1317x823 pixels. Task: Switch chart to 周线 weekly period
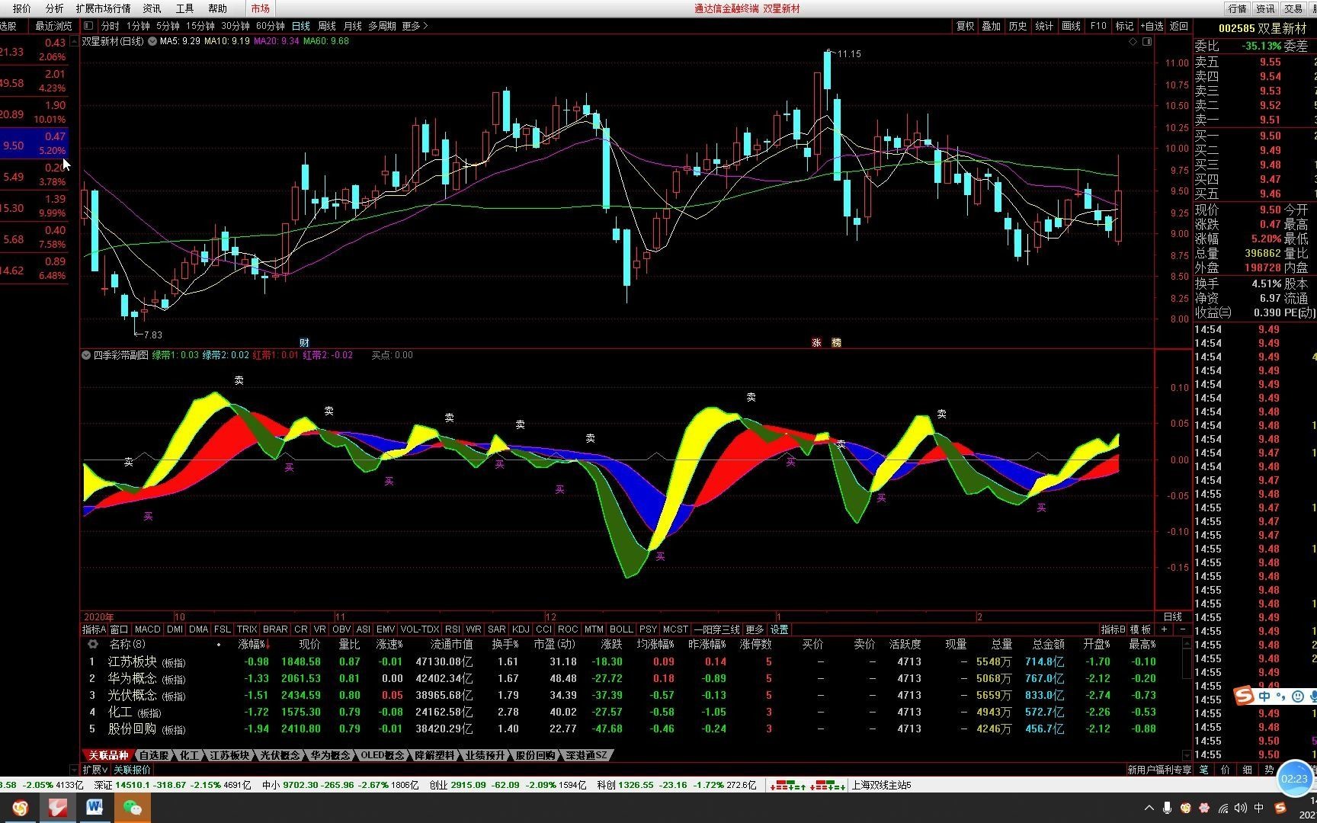pos(327,26)
